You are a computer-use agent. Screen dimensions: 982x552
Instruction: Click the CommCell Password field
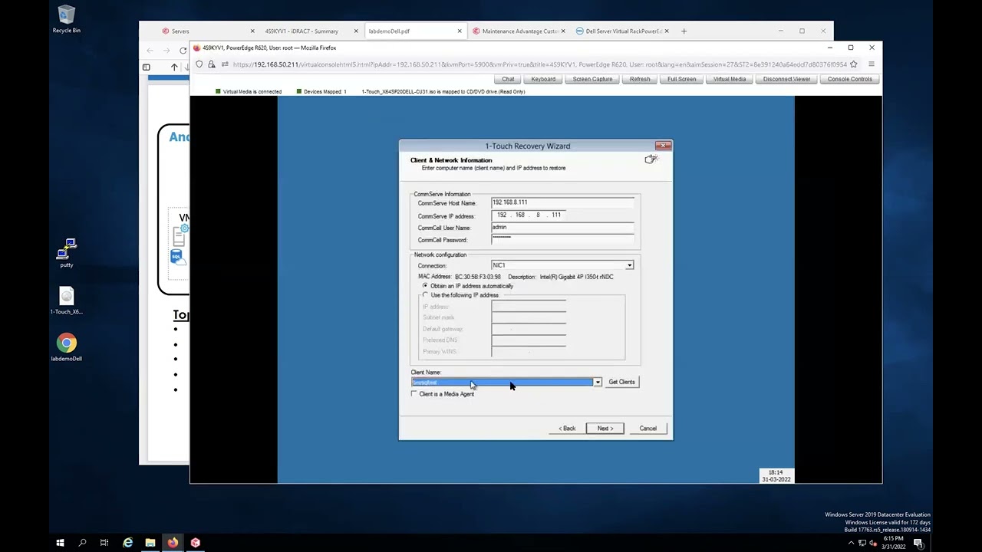click(562, 239)
